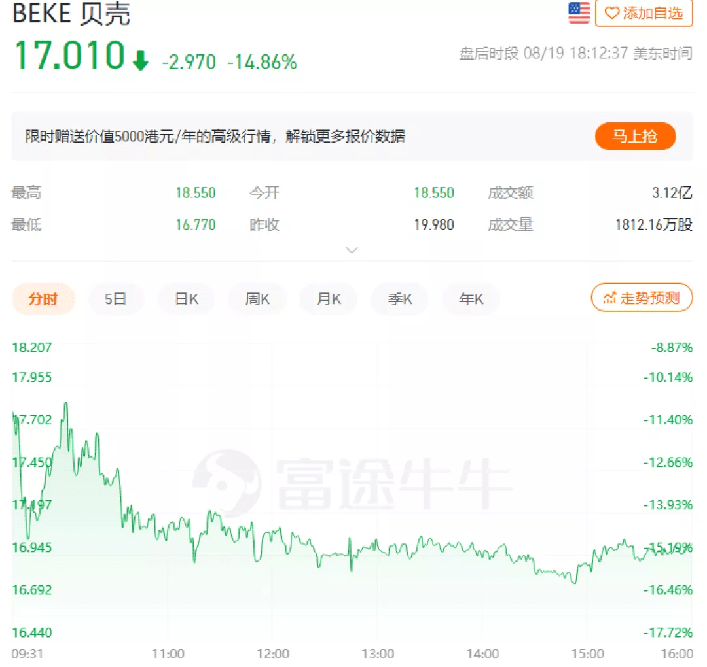Click the 最高 value 18.550
This screenshot has height=667, width=707.
(x=196, y=193)
